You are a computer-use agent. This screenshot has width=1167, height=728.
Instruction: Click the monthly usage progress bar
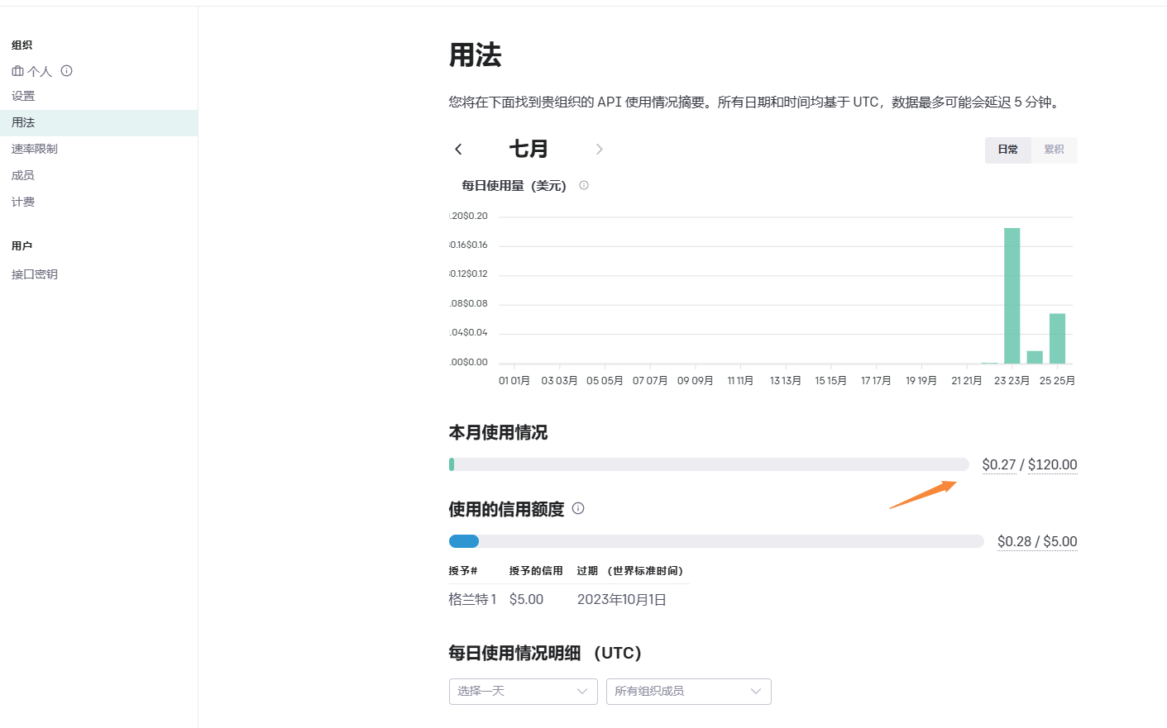(x=711, y=464)
